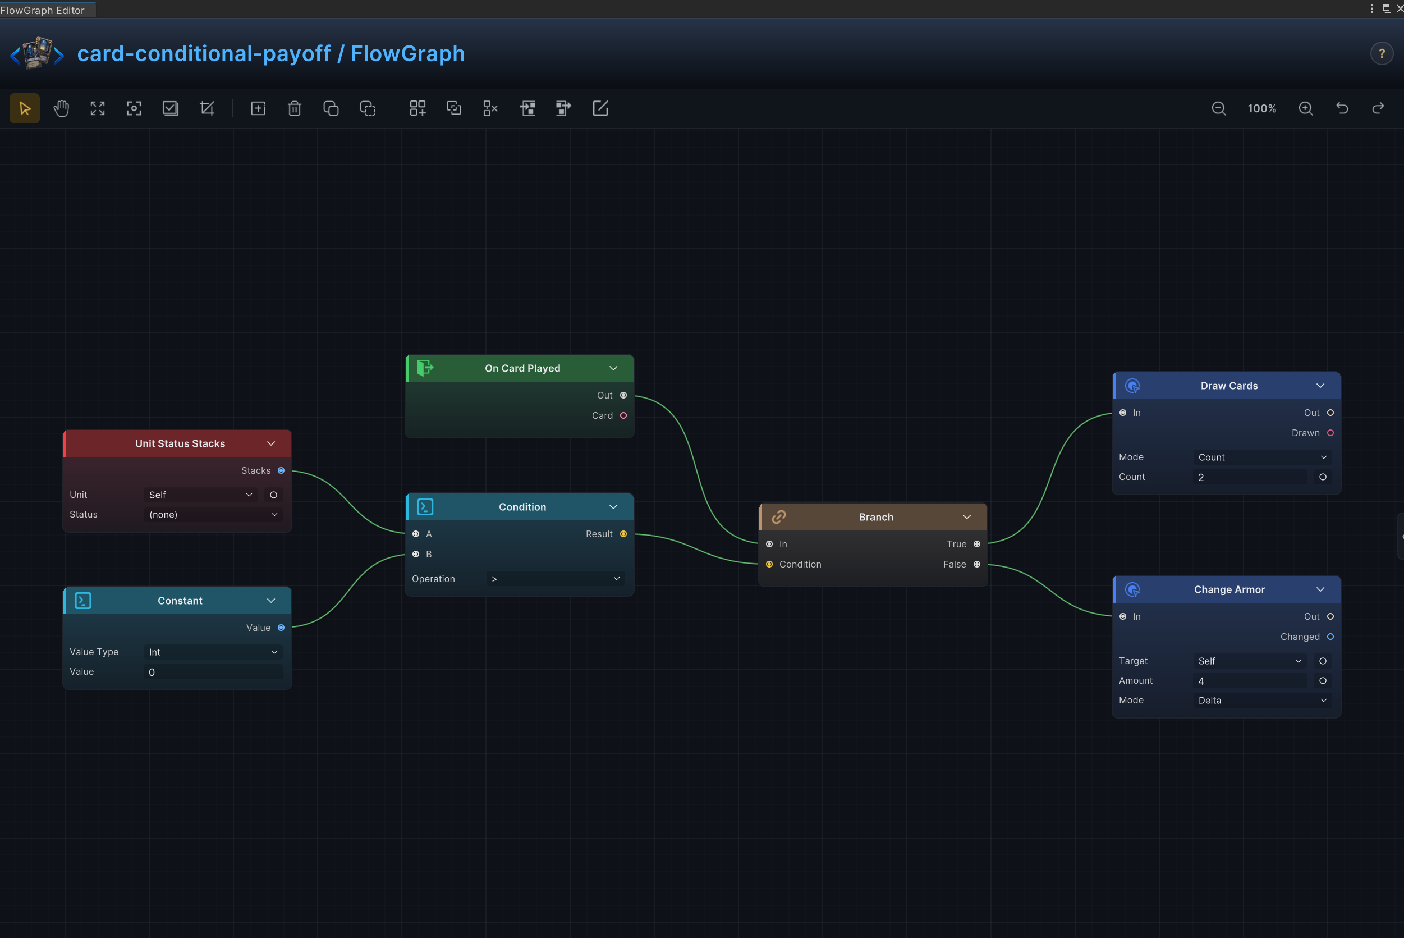The height and width of the screenshot is (938, 1404).
Task: Collapse the On Card Played node
Action: [x=613, y=368]
